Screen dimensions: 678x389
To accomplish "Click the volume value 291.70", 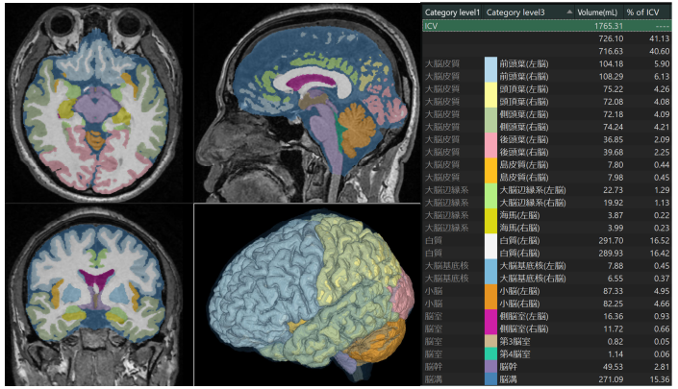I will click(611, 240).
